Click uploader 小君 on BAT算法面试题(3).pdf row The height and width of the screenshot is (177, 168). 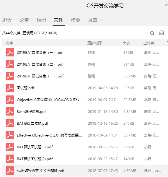click(x=148, y=147)
